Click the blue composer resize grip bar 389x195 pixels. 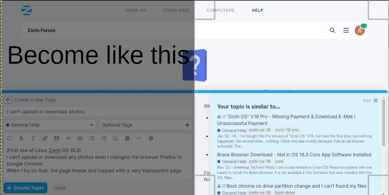coord(194,92)
